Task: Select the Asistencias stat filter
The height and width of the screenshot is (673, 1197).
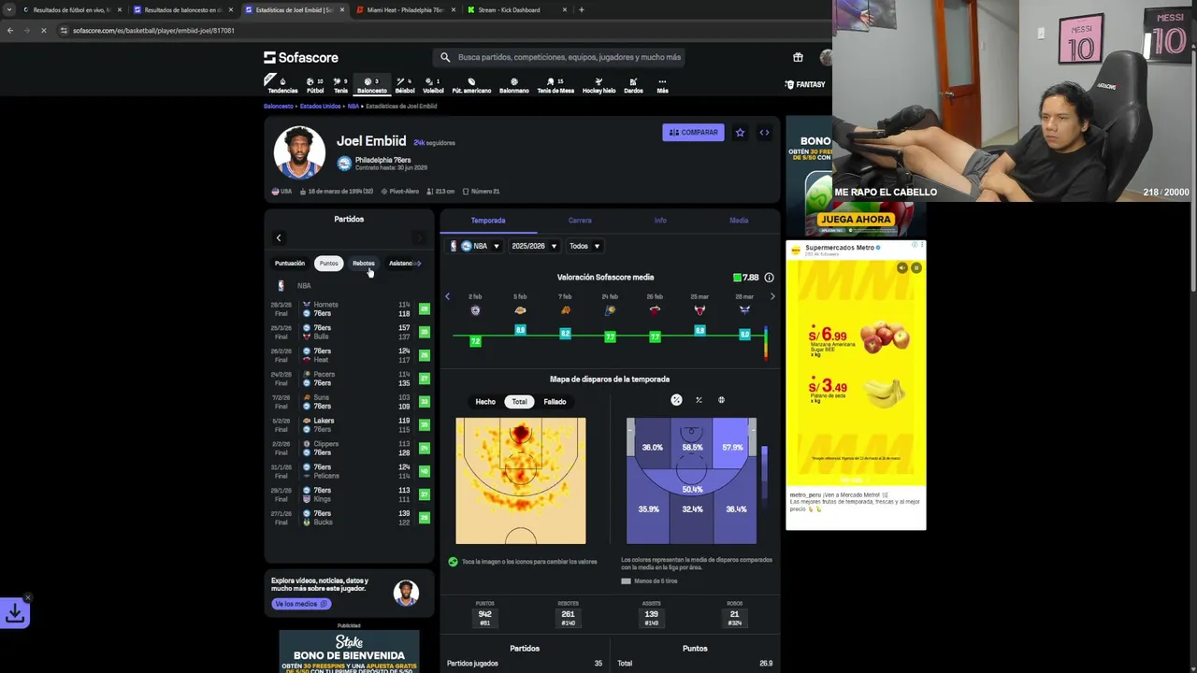Action: pyautogui.click(x=400, y=264)
